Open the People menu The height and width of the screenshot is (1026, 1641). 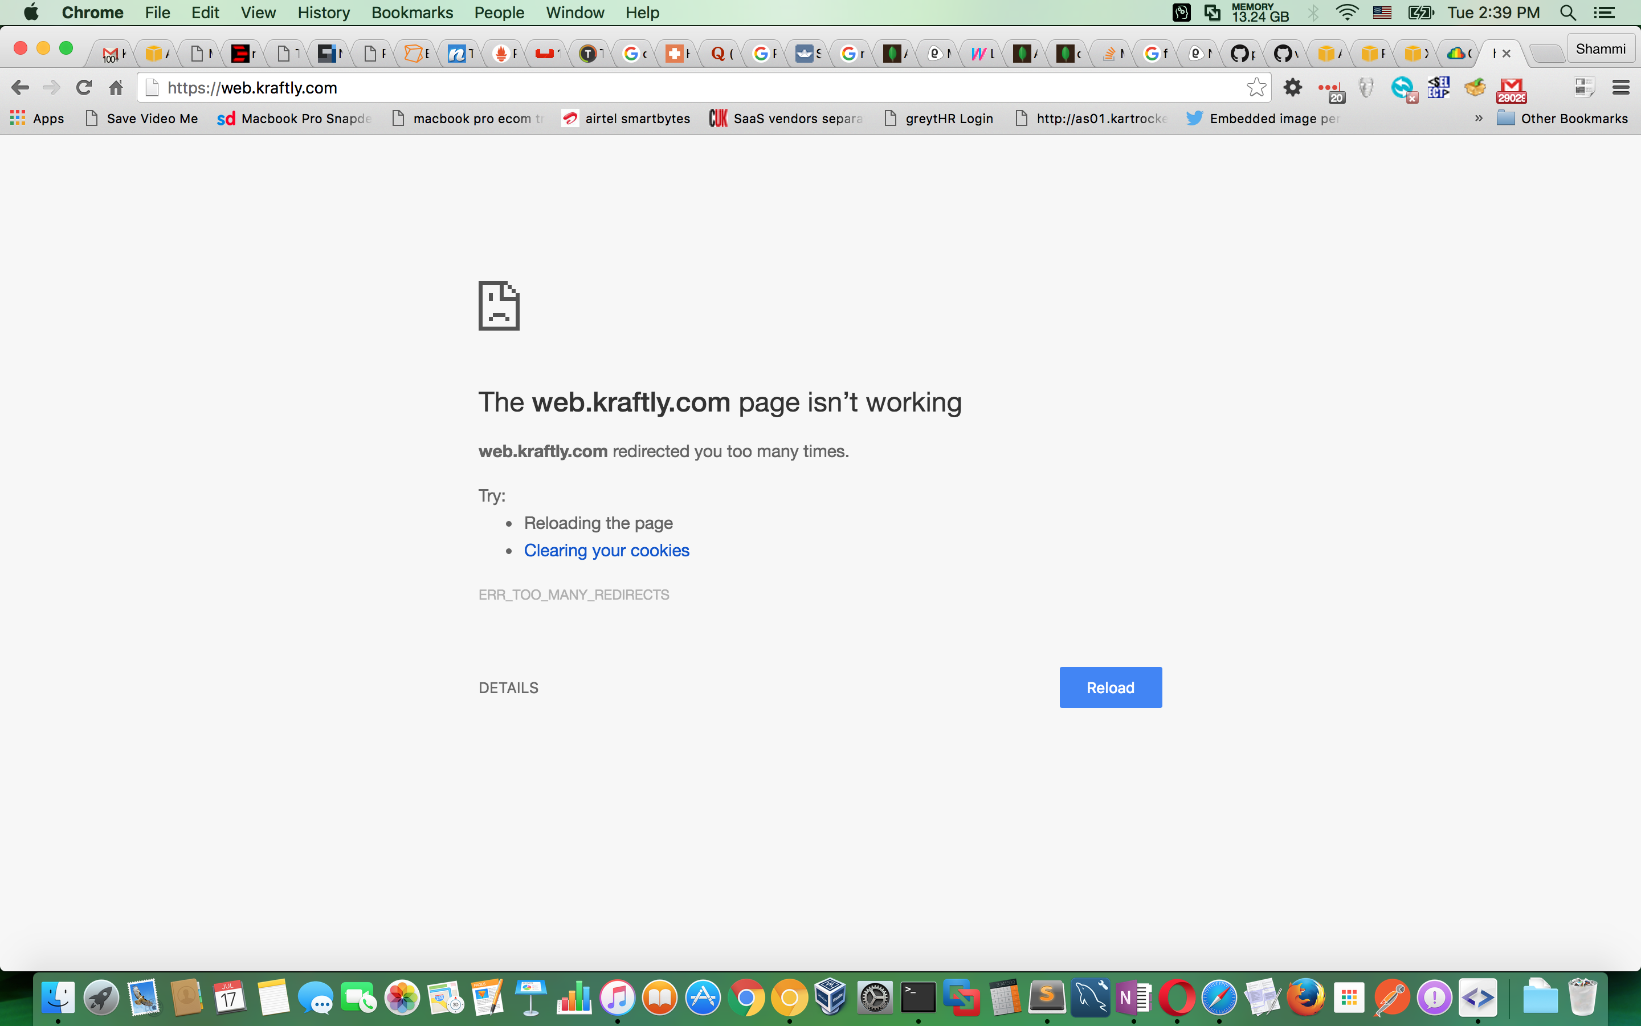tap(499, 12)
